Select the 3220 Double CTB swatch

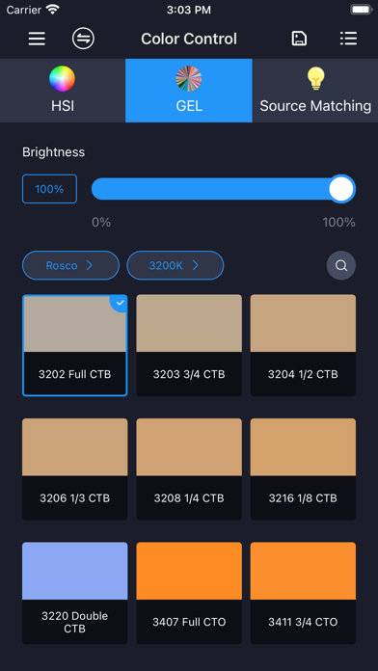pos(75,593)
